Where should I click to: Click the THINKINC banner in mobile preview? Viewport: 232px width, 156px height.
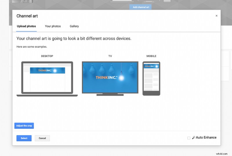151,66
